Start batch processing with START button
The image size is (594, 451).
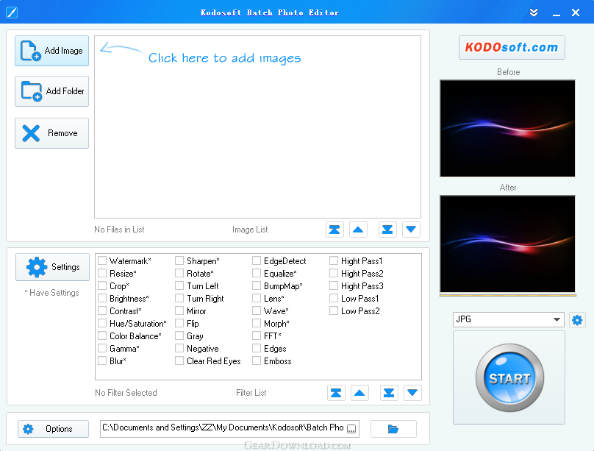click(509, 378)
